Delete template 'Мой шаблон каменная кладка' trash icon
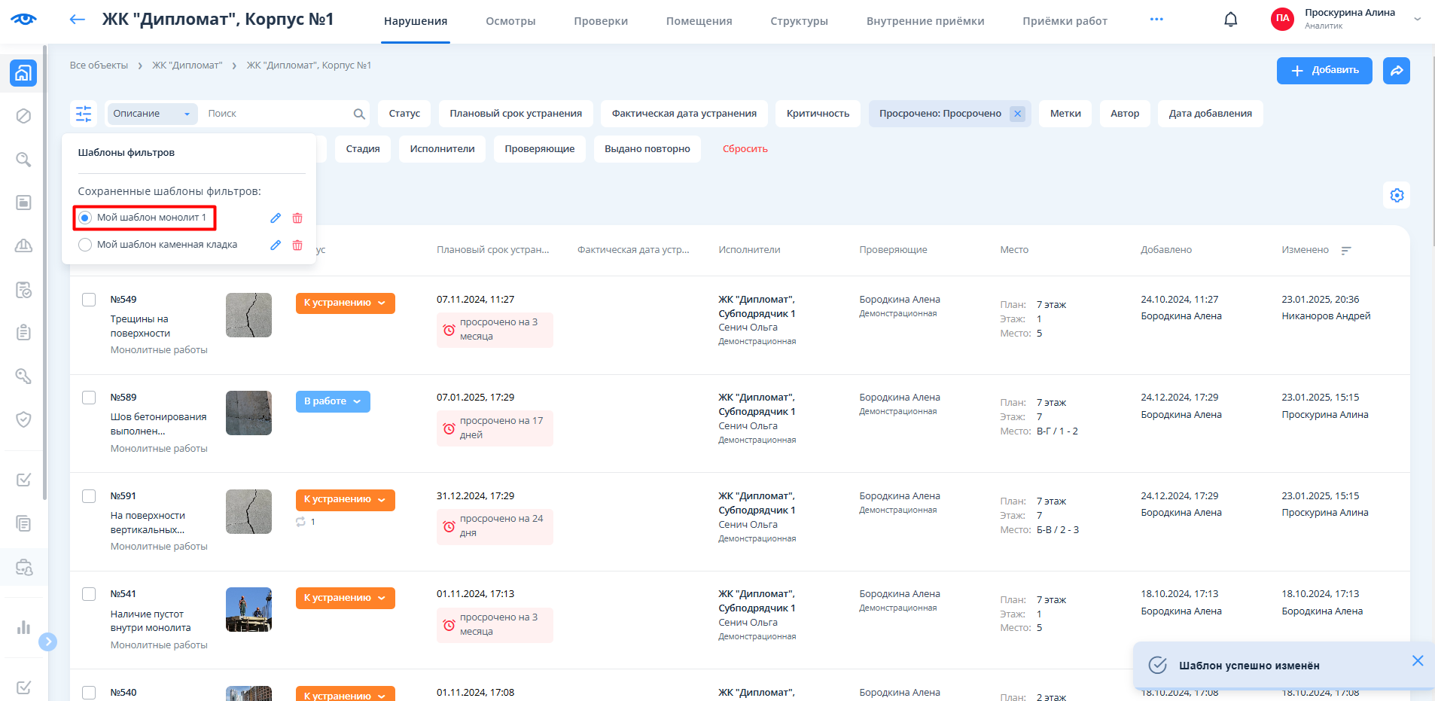 (x=297, y=245)
